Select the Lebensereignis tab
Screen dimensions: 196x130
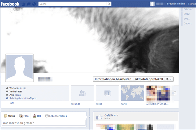click(x=56, y=116)
